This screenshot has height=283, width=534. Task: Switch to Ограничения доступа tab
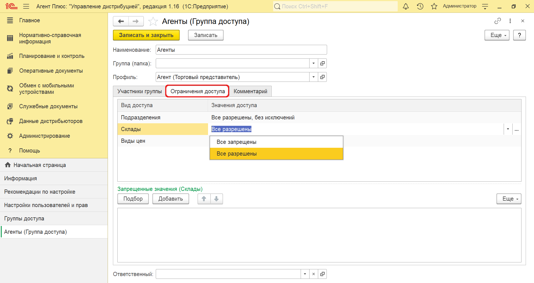point(197,91)
